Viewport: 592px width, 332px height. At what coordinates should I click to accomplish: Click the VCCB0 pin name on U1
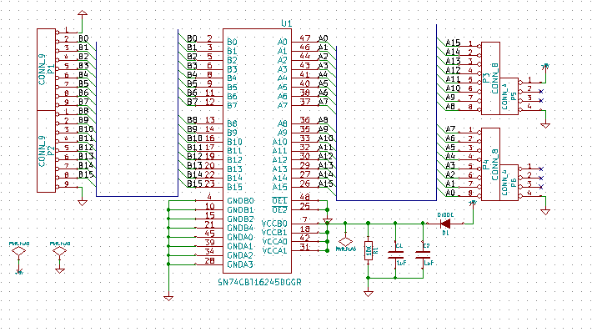[275, 224]
